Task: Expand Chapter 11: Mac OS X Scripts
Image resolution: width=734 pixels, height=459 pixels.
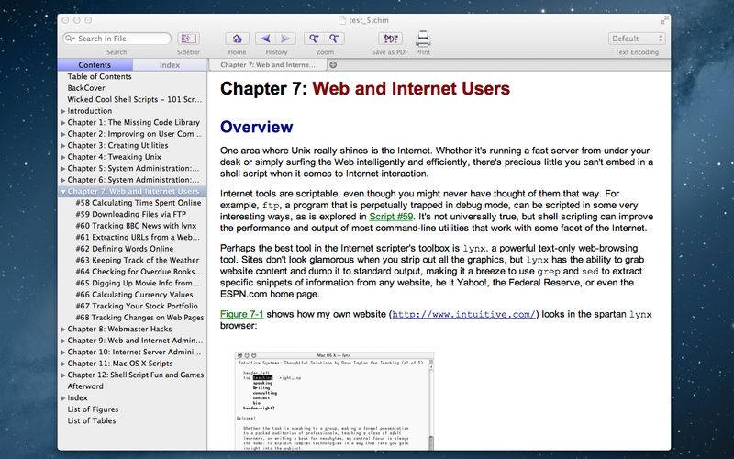Action: pos(63,364)
